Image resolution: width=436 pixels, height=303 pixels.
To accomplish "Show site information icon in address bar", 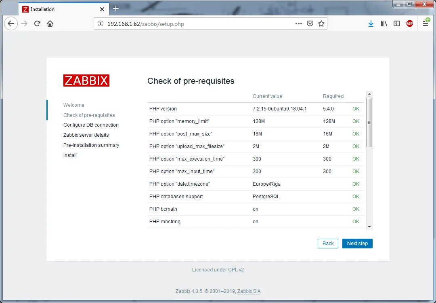I will click(x=101, y=24).
